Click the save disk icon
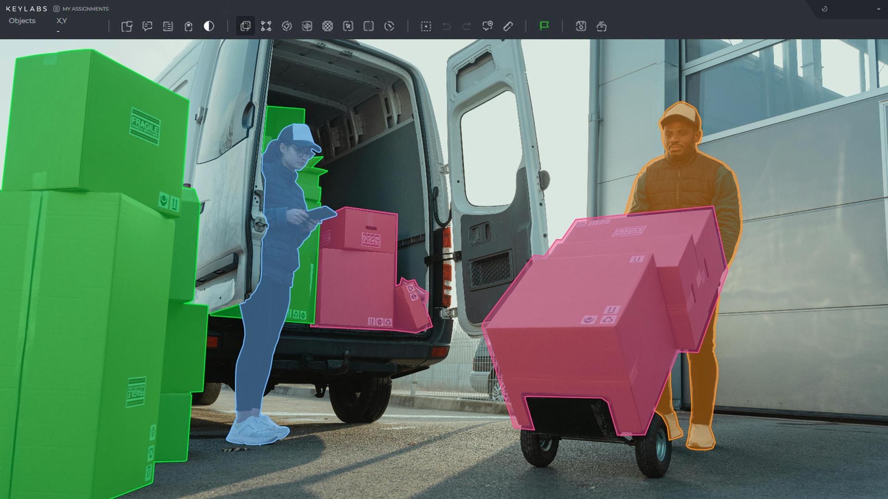The image size is (888, 499). point(581,26)
